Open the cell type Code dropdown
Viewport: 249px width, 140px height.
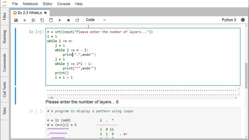pos(96,20)
